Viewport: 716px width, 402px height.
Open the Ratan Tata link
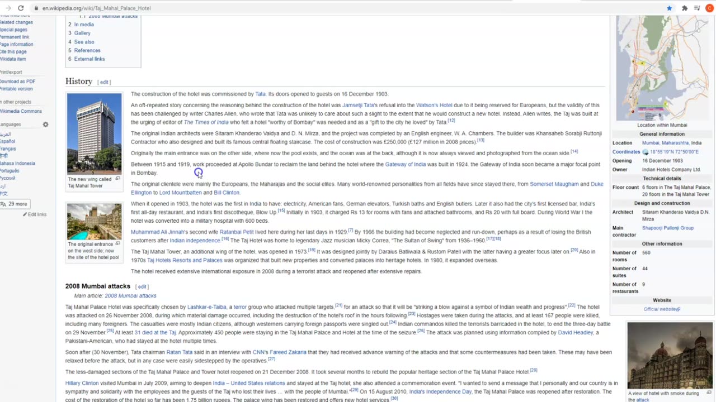point(179,352)
